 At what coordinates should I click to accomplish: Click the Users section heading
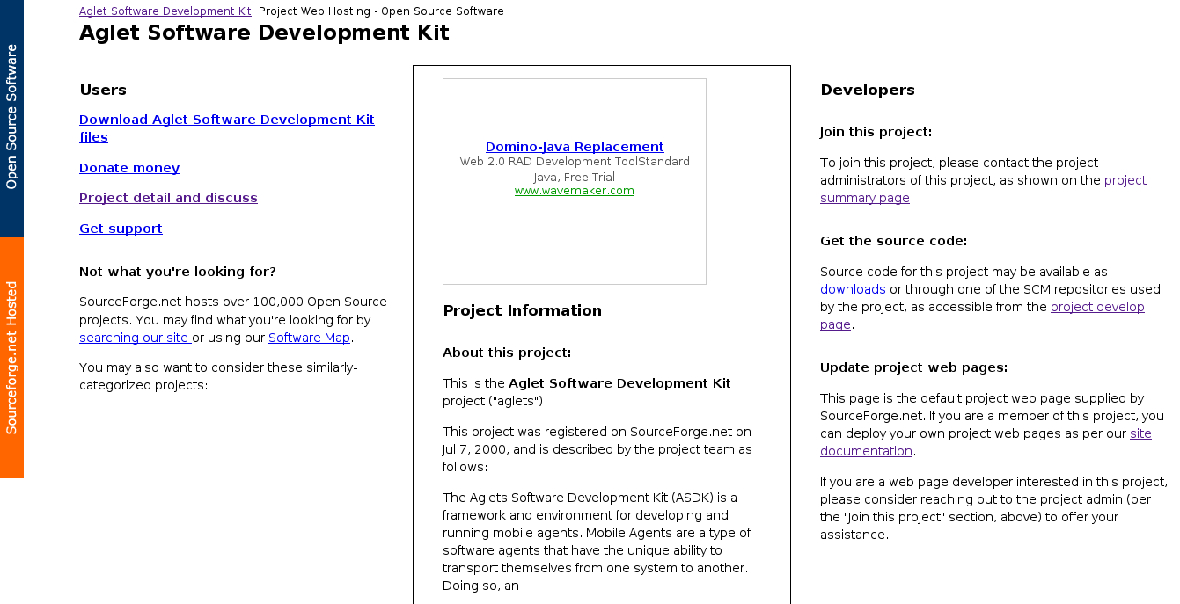click(x=103, y=90)
